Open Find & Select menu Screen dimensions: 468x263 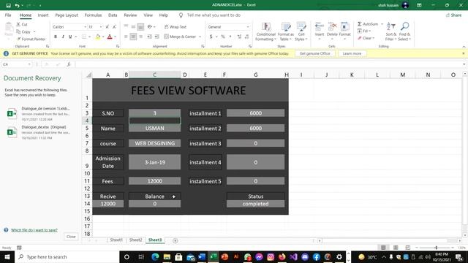click(404, 32)
